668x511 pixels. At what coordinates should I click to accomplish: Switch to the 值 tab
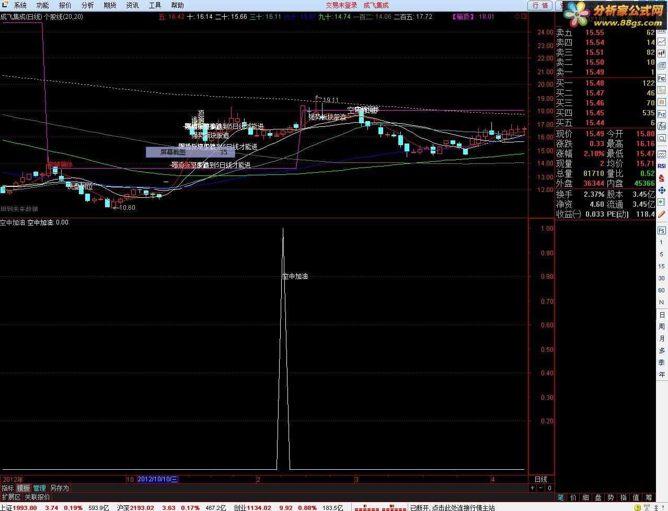pyautogui.click(x=636, y=497)
